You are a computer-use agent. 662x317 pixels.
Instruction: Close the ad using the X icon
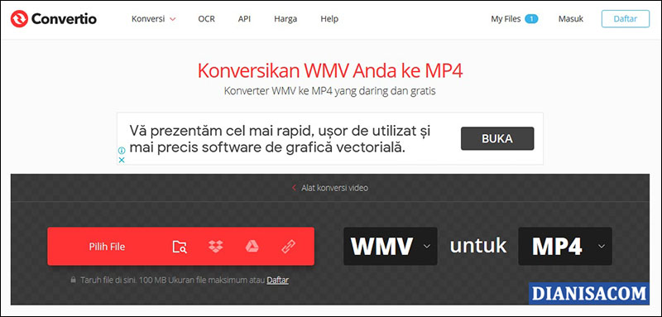click(x=122, y=160)
